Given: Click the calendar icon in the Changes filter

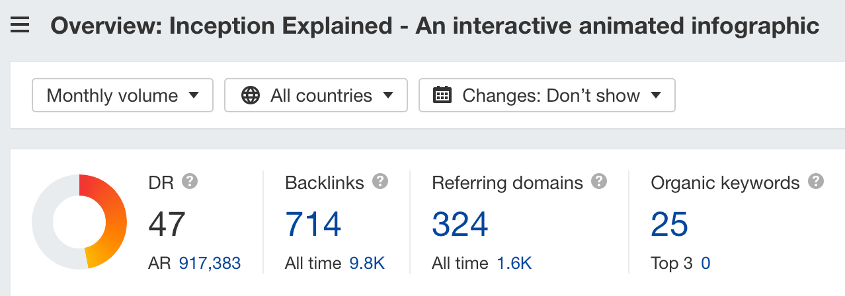Looking at the screenshot, I should pos(442,95).
